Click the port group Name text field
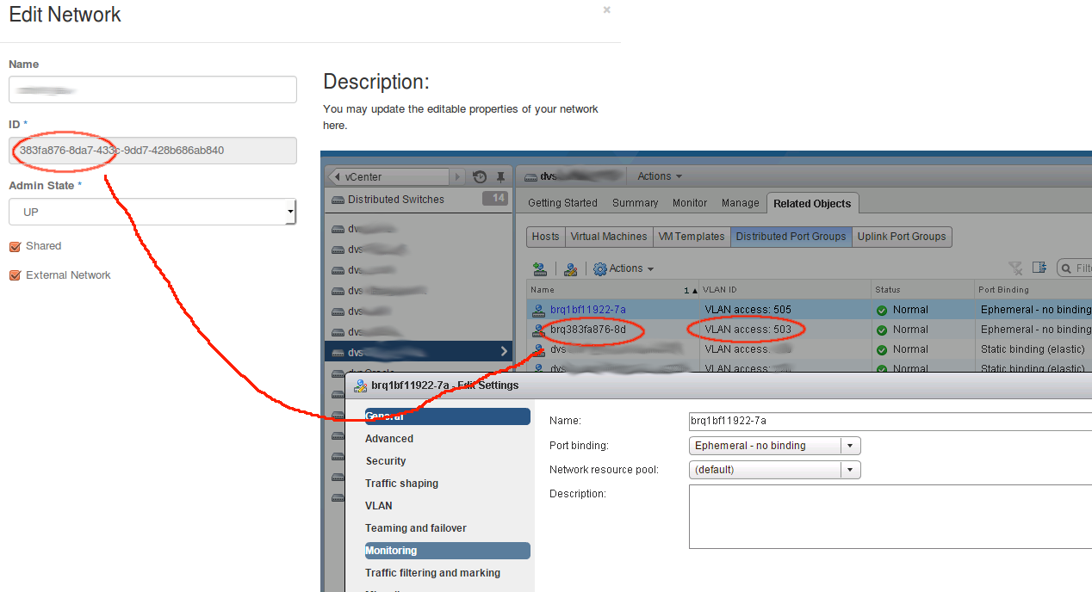Image resolution: width=1092 pixels, height=592 pixels. [x=890, y=421]
